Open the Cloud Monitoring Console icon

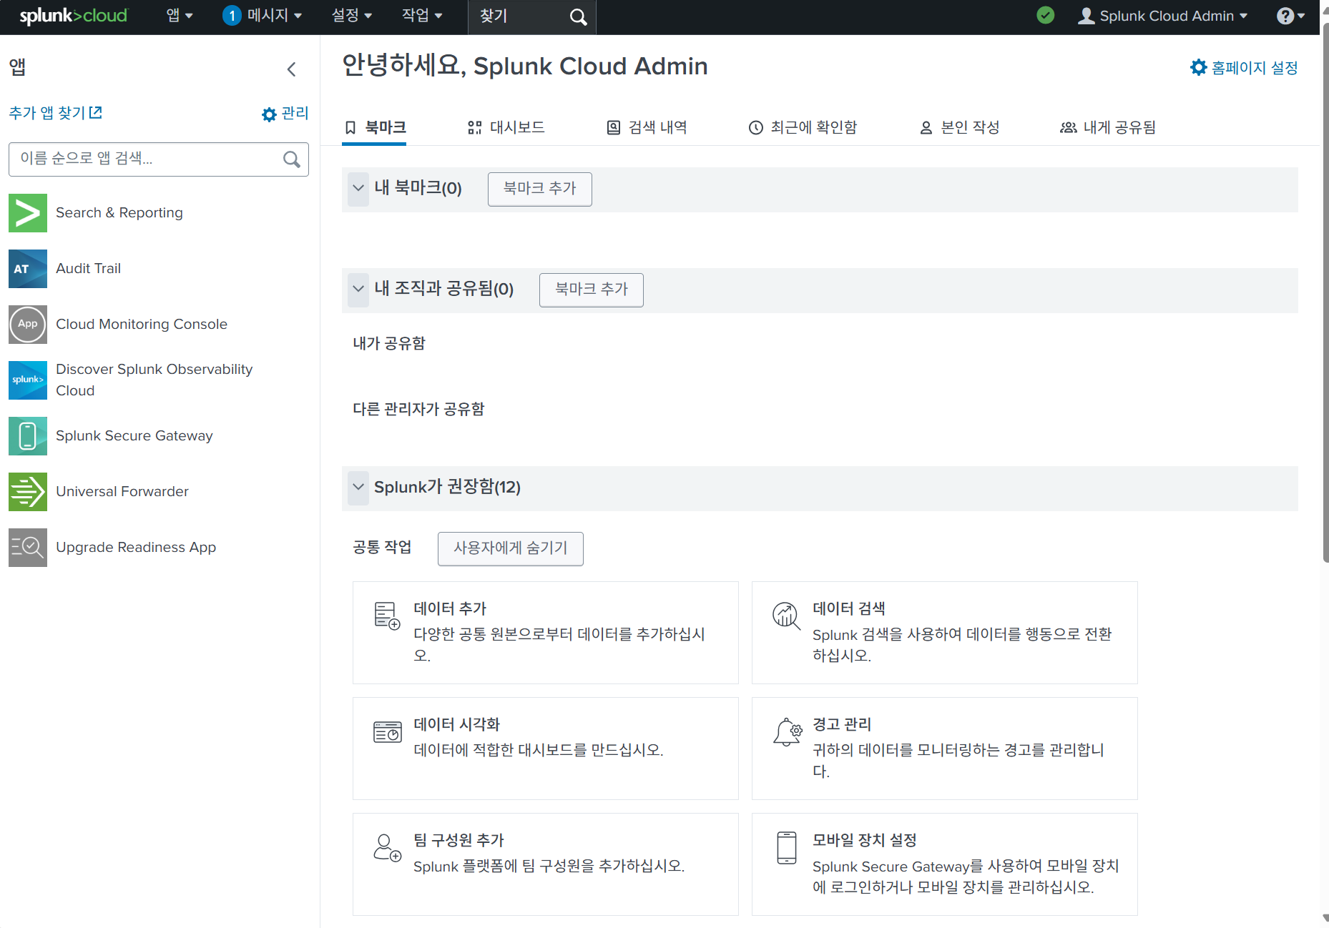click(28, 325)
